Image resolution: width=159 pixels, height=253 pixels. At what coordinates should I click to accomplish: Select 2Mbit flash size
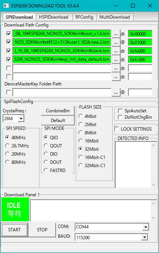87,124
